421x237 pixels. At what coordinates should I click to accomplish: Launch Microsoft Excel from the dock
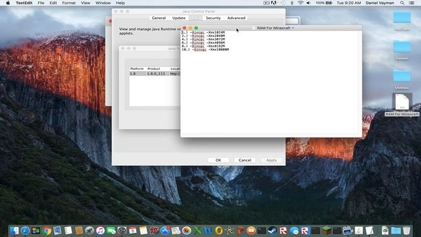click(197, 230)
